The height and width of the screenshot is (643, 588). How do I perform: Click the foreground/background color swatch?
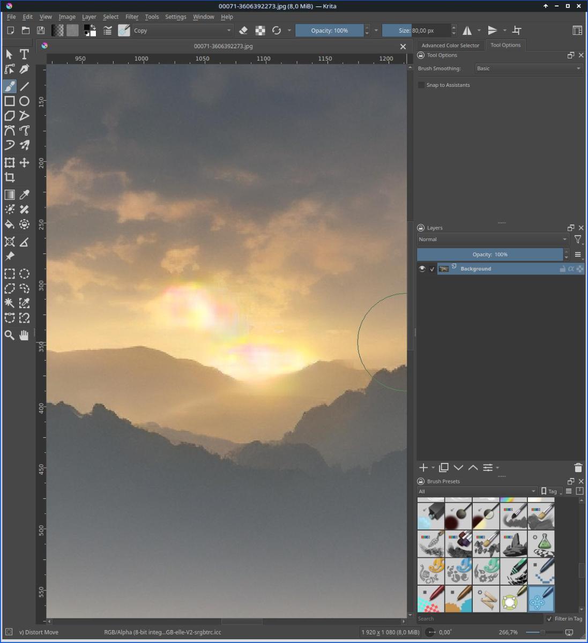90,31
